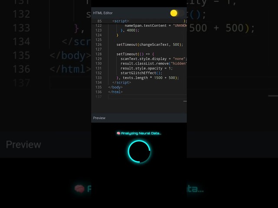This screenshot has width=278, height=208.
Task: Click the closing </html> tag on line 136
Action: (116, 92)
